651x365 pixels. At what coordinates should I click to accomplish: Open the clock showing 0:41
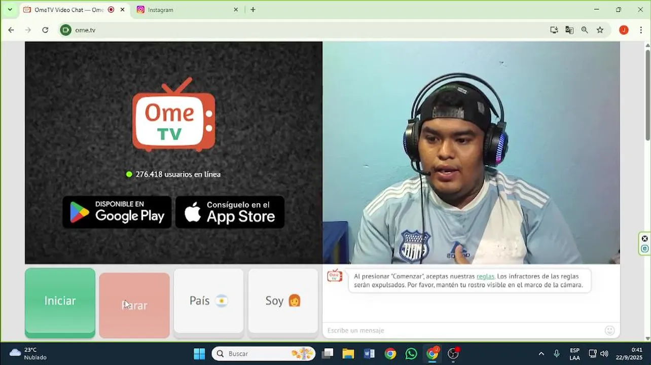[630, 353]
